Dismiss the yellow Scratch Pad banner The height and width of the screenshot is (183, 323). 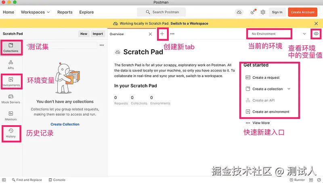316,23
